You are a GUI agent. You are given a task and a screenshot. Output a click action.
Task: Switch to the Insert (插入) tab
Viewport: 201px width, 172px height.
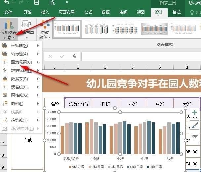[x=45, y=12]
